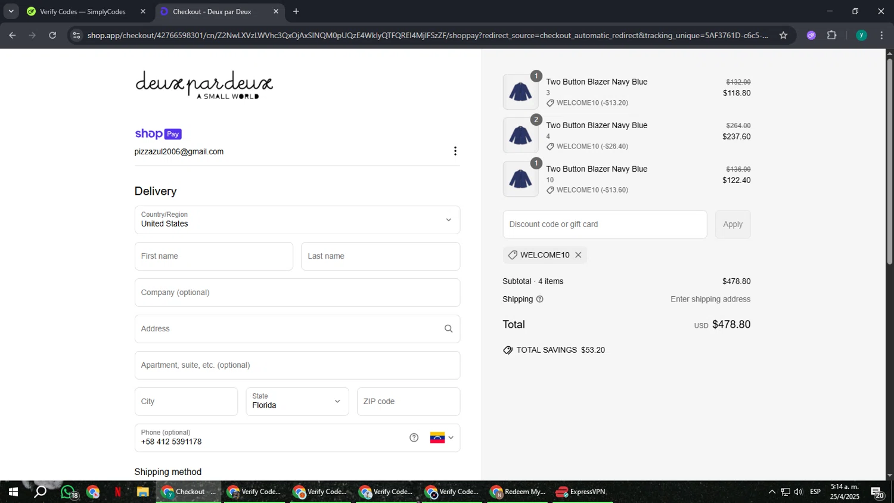Viewport: 894px width, 503px height.
Task: Focus the First name field
Action: click(214, 256)
